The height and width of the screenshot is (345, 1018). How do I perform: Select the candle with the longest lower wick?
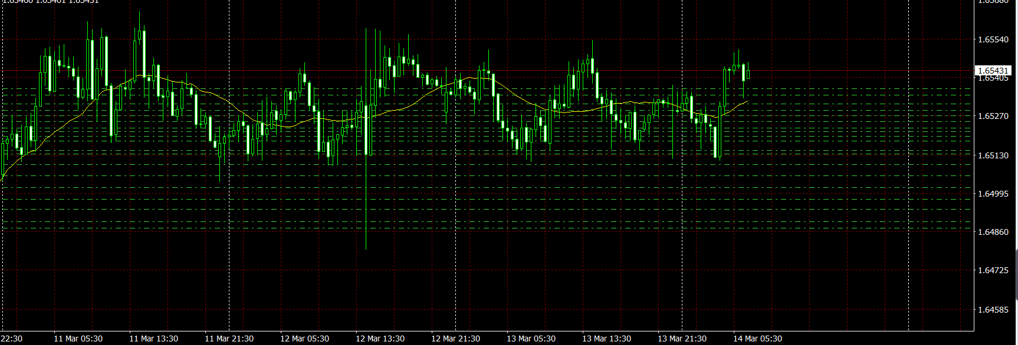pos(366,139)
